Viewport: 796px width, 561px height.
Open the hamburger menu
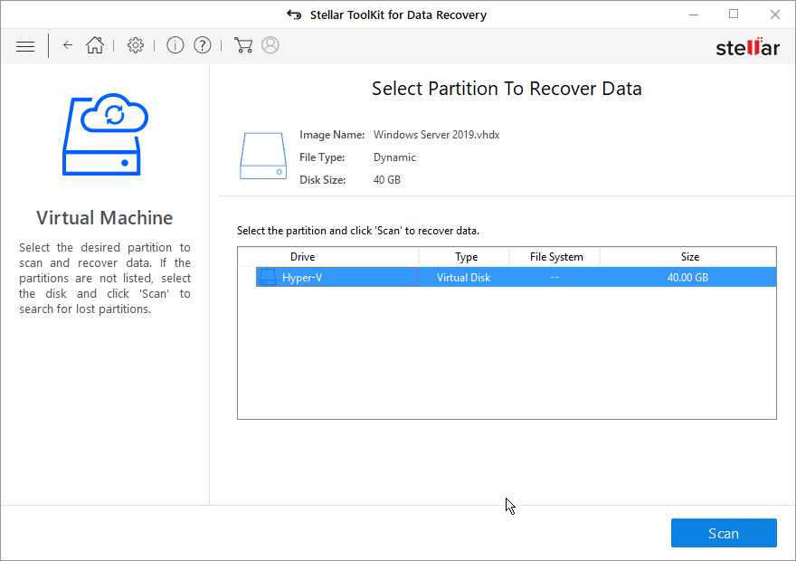25,46
